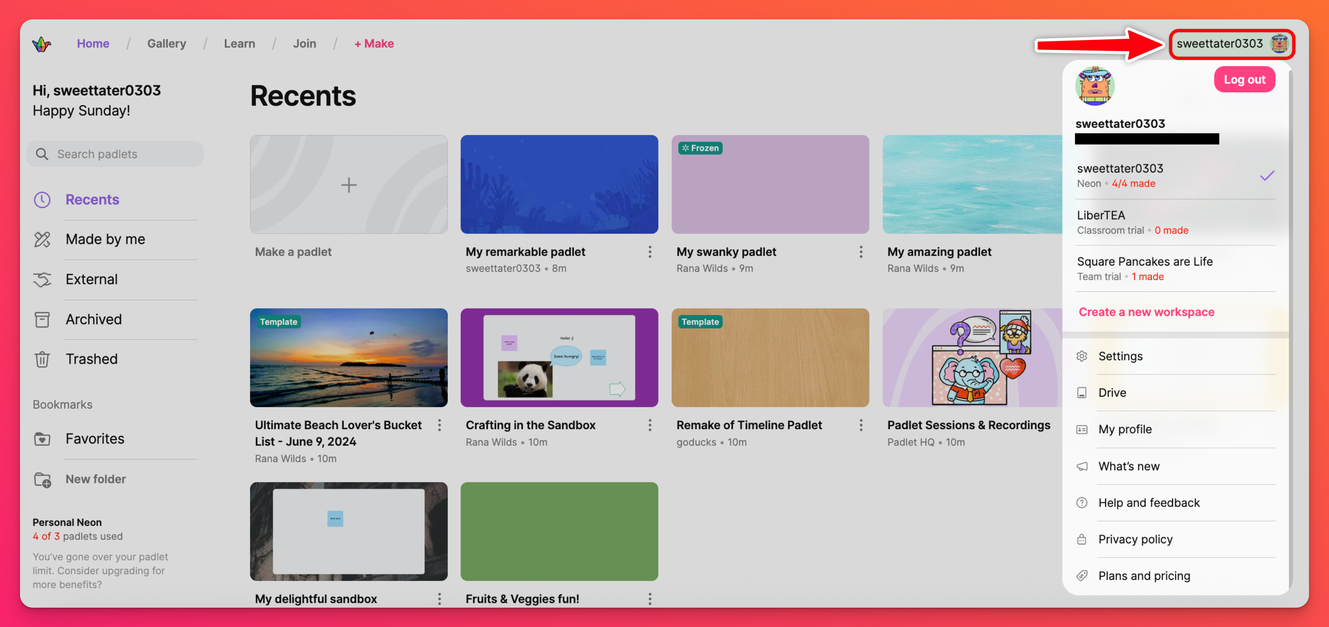Open My delightful sandbox thumbnail
Viewport: 1329px width, 627px height.
[x=349, y=532]
